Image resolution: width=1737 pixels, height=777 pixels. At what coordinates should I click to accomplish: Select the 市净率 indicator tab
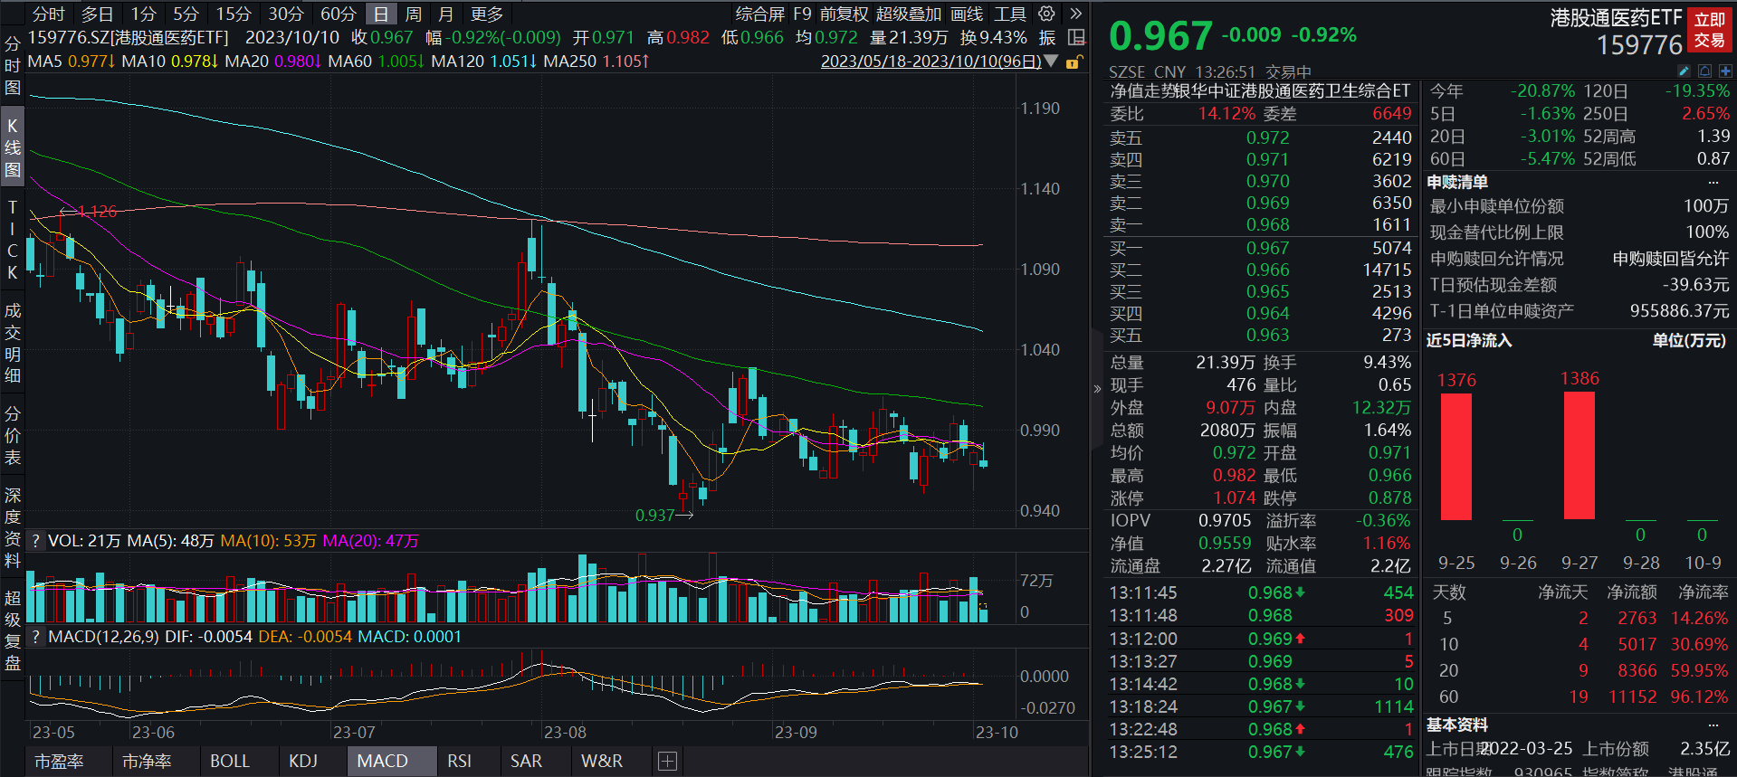(147, 761)
